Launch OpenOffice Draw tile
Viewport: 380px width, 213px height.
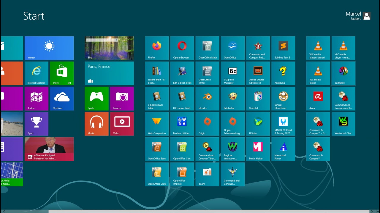157,174
